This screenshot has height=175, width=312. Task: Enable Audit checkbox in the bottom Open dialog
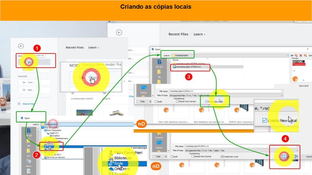pyautogui.click(x=172, y=156)
